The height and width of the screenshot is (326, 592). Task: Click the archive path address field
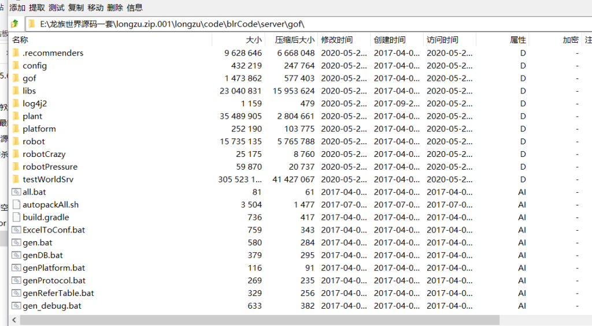(x=309, y=24)
